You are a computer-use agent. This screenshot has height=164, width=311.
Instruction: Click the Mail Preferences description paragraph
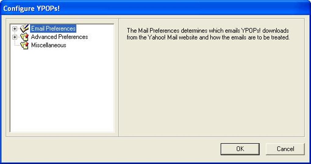[208, 34]
